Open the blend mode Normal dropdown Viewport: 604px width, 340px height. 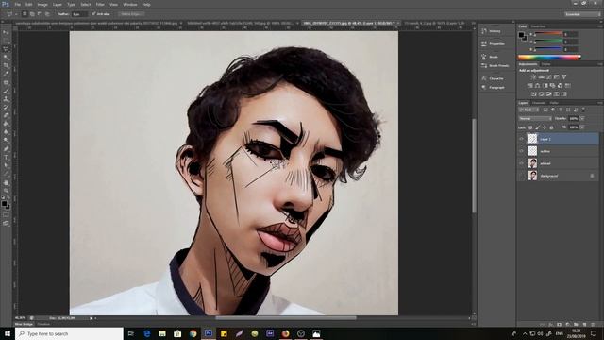[535, 119]
